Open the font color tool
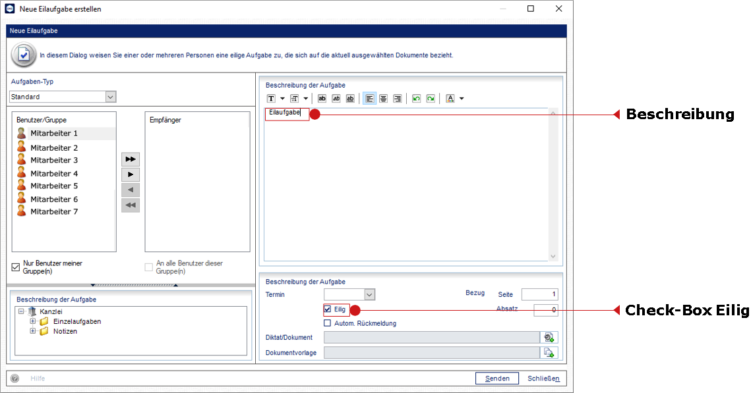 point(450,99)
